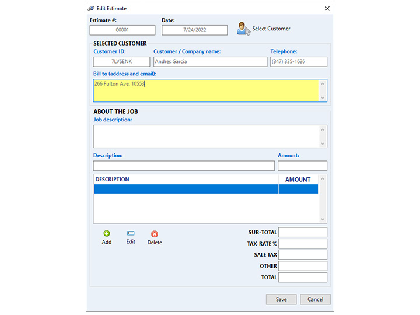
Task: Click the Date field showing 7/24/2022
Action: 194,30
